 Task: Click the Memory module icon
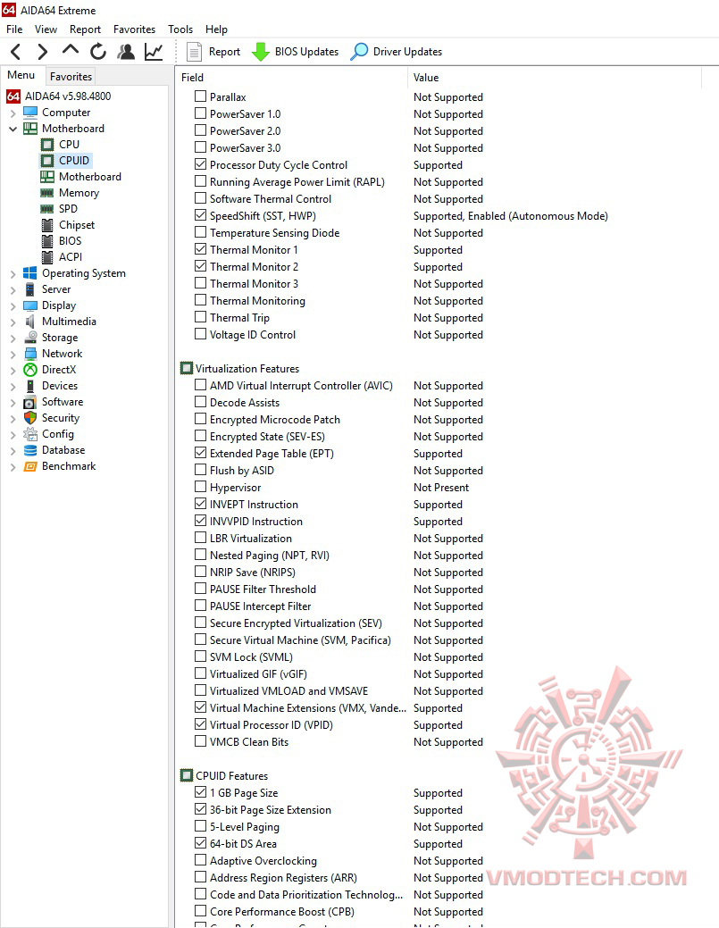[x=47, y=193]
